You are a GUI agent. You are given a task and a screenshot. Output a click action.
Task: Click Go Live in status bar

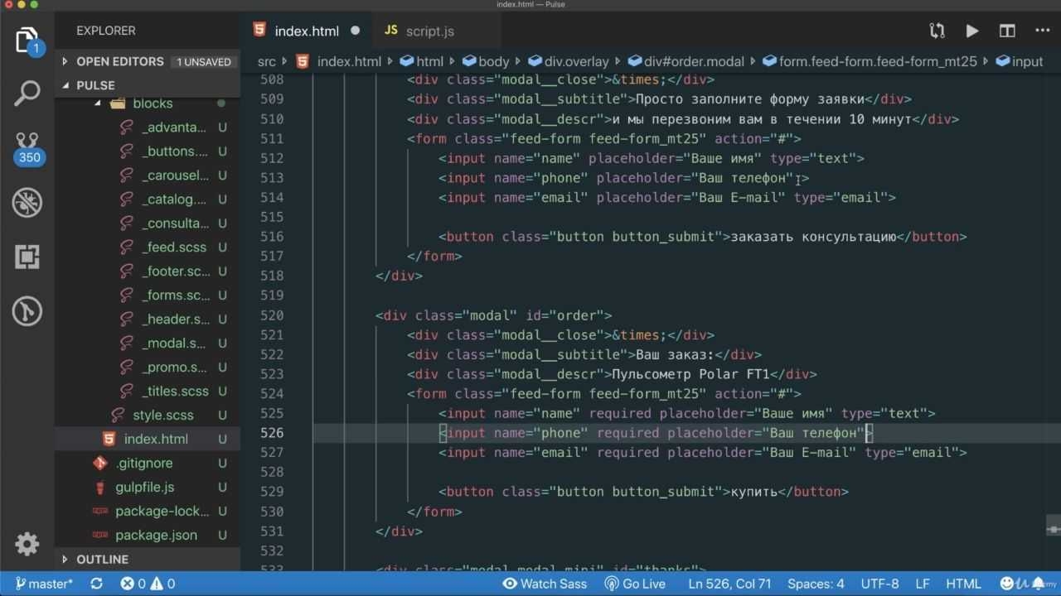[x=634, y=584]
